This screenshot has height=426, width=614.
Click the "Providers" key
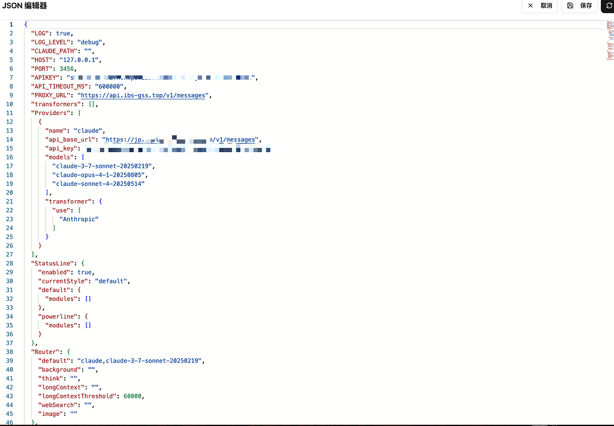[x=50, y=113]
